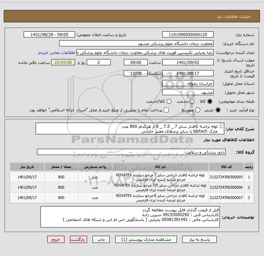Select the کالا/خدمت radio button
The height and width of the screenshot is (256, 264).
[x=169, y=101]
